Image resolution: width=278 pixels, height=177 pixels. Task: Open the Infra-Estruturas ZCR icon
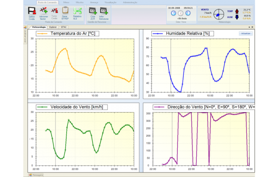coord(104,11)
